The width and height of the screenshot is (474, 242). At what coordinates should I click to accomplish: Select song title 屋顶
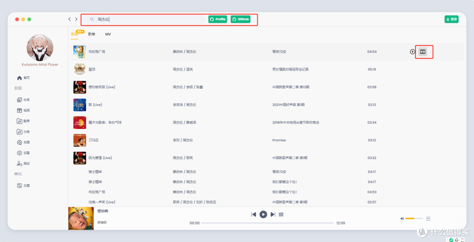92,70
